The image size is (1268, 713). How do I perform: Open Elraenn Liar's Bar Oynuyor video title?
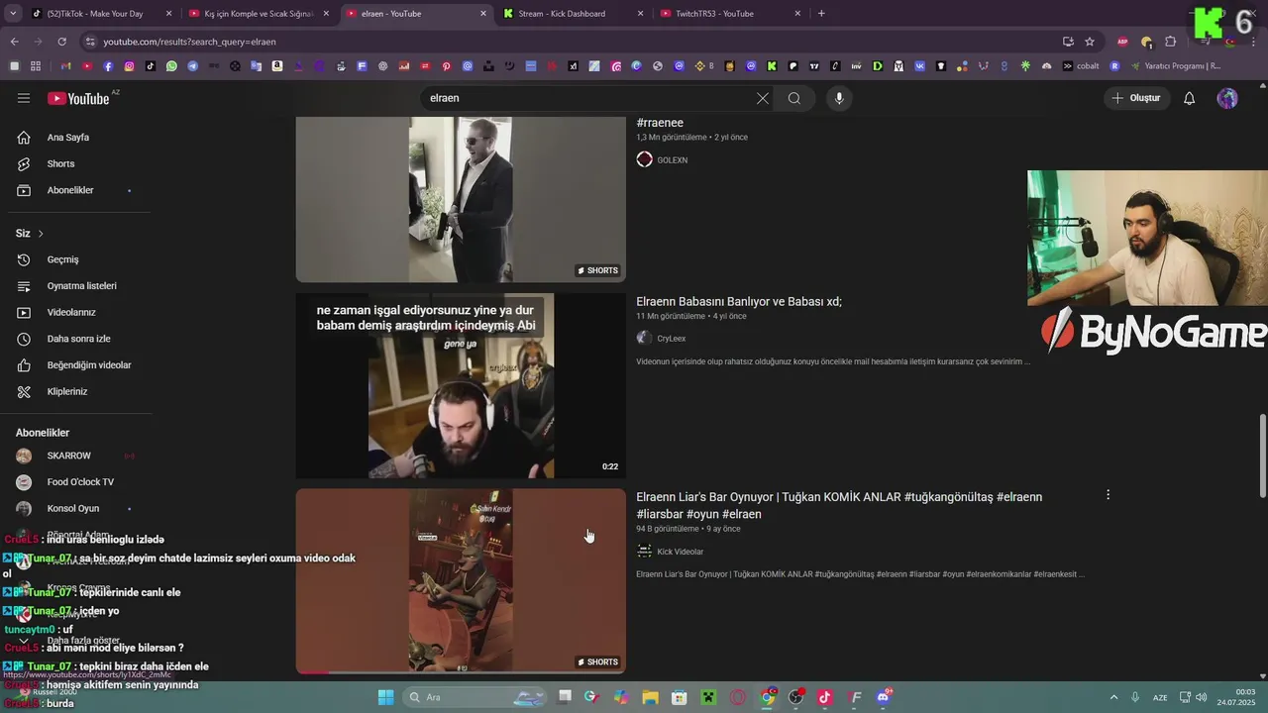click(x=839, y=505)
